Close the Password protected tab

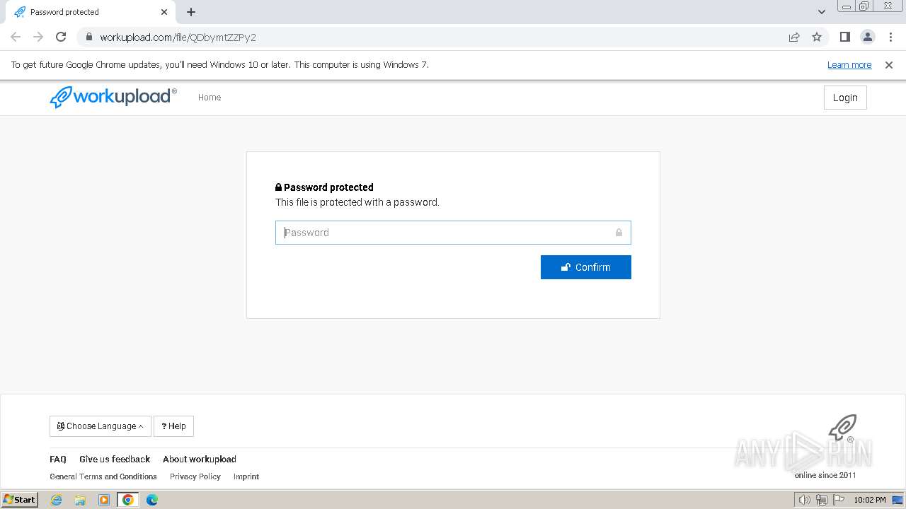coord(164,12)
